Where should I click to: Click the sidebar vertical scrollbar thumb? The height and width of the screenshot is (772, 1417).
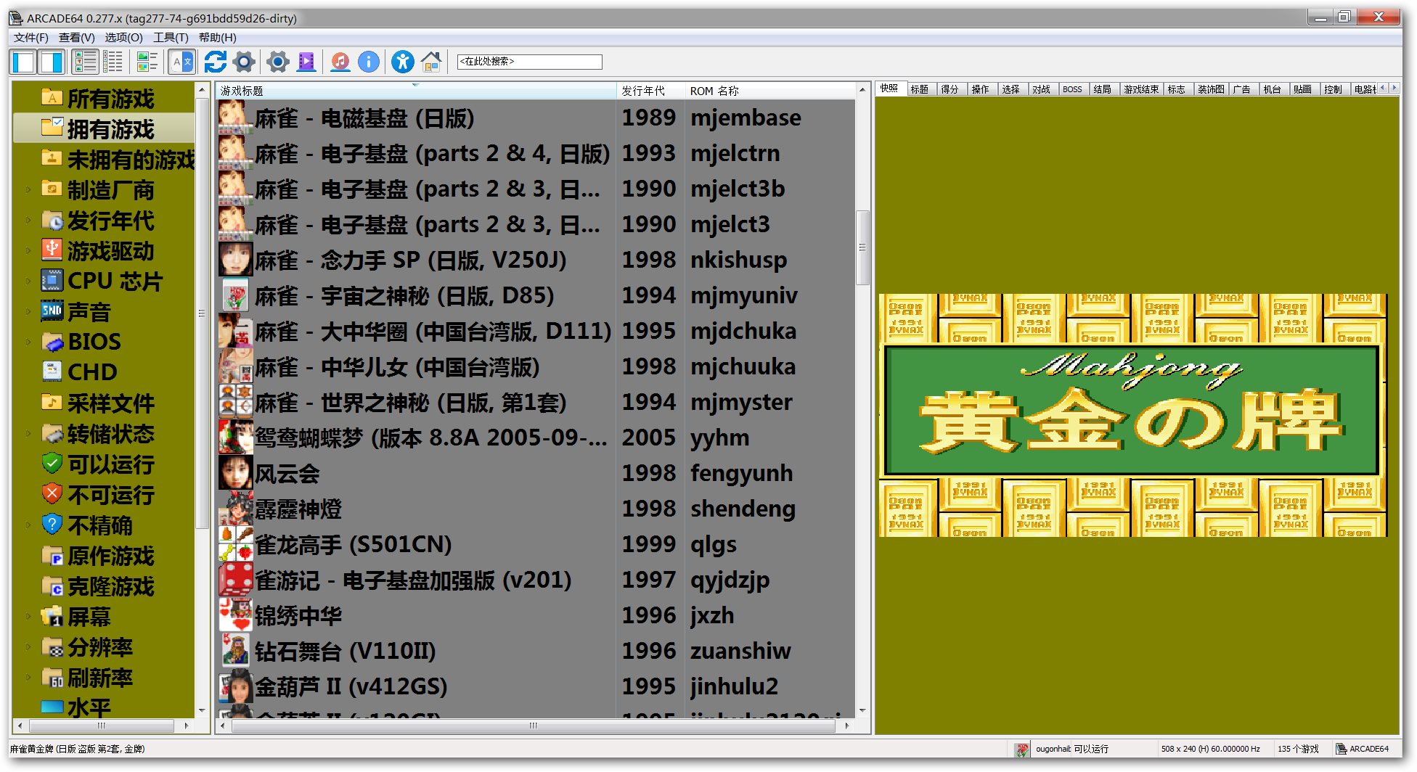[202, 313]
